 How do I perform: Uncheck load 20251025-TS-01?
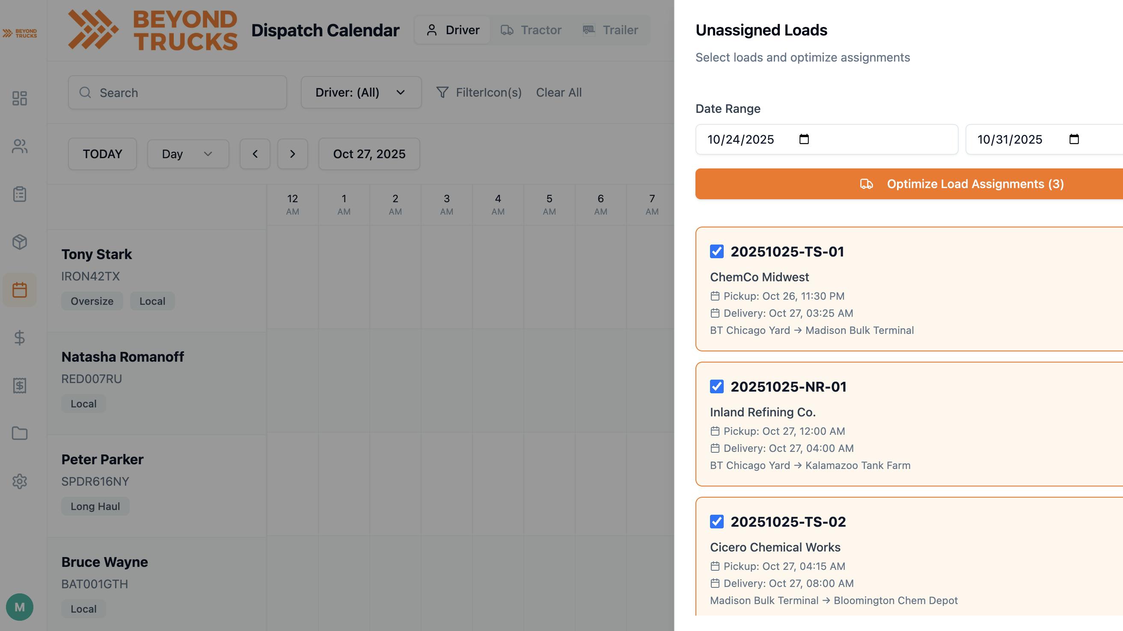(717, 251)
